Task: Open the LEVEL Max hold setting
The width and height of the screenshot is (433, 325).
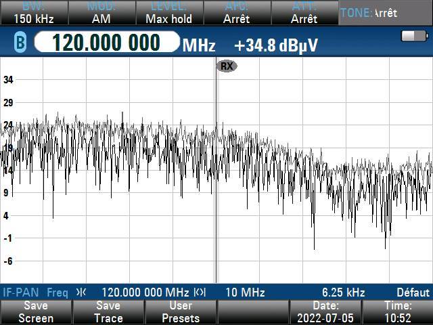Action: coord(168,13)
